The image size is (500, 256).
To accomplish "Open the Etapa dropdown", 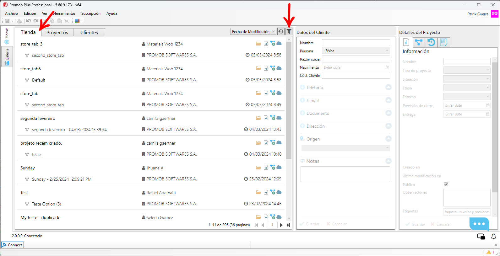I will tap(467, 88).
